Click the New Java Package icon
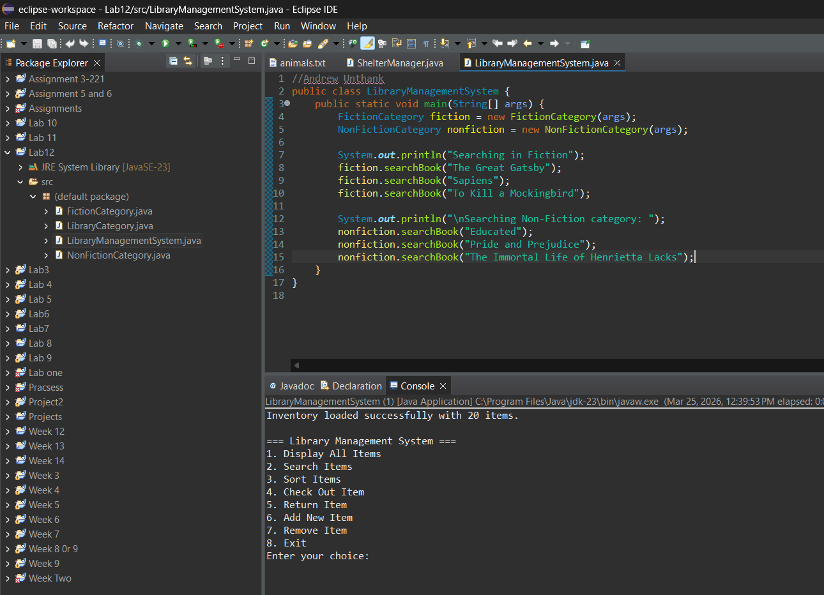Screen dimensions: 824x595 click(248, 43)
